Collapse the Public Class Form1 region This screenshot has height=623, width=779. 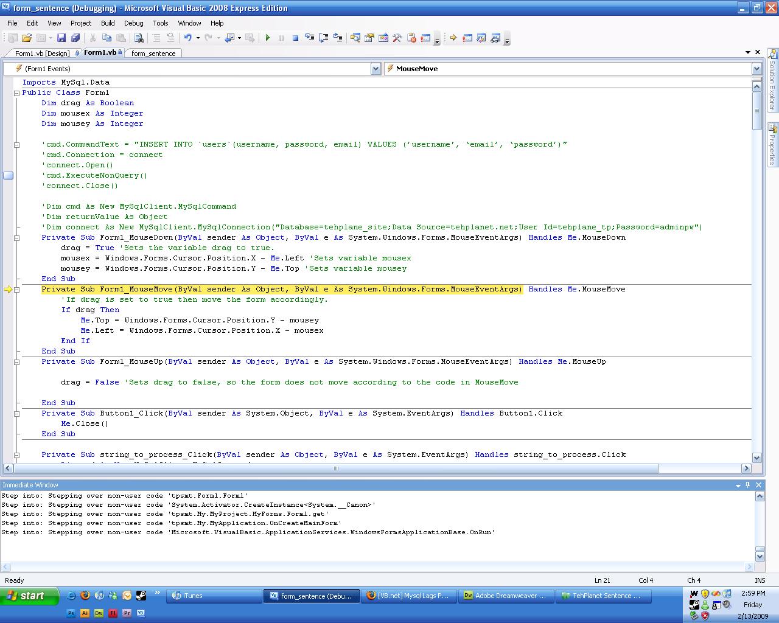(x=16, y=92)
